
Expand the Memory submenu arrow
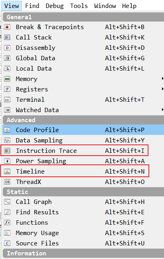[162, 79]
